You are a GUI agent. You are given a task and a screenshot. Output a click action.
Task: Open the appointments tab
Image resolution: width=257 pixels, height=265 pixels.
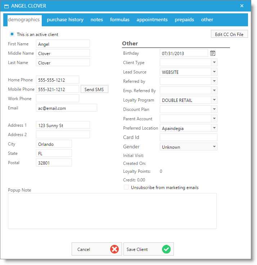(152, 20)
